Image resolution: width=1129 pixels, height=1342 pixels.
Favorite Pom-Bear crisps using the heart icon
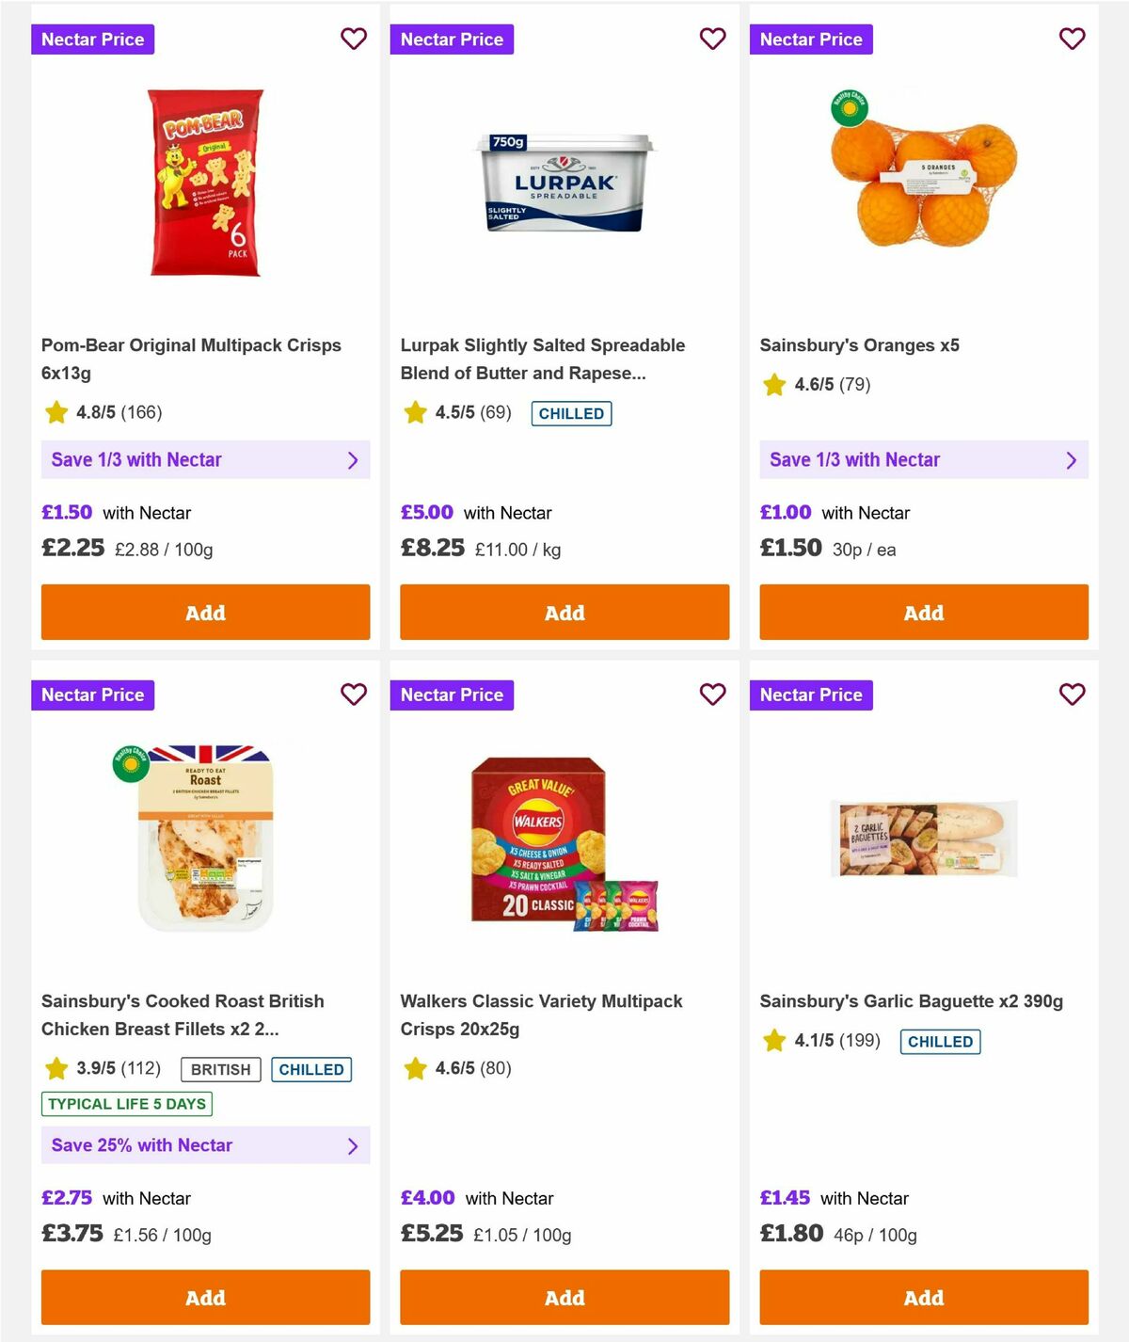pos(354,39)
